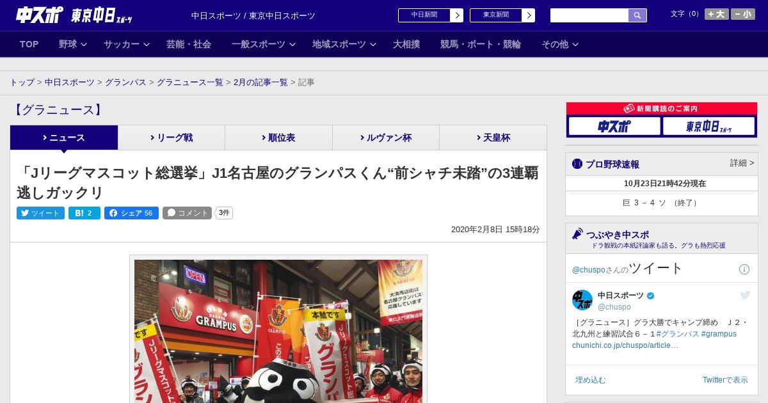Switch to the 天皇杯 tab
The image size is (768, 403).
coord(493,138)
